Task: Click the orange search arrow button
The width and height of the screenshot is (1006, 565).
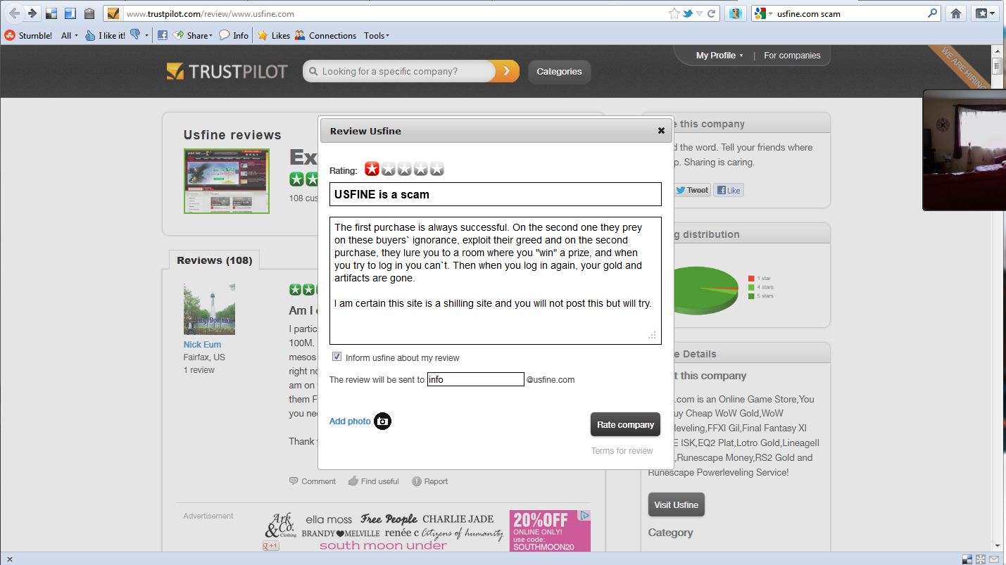Action: [507, 71]
